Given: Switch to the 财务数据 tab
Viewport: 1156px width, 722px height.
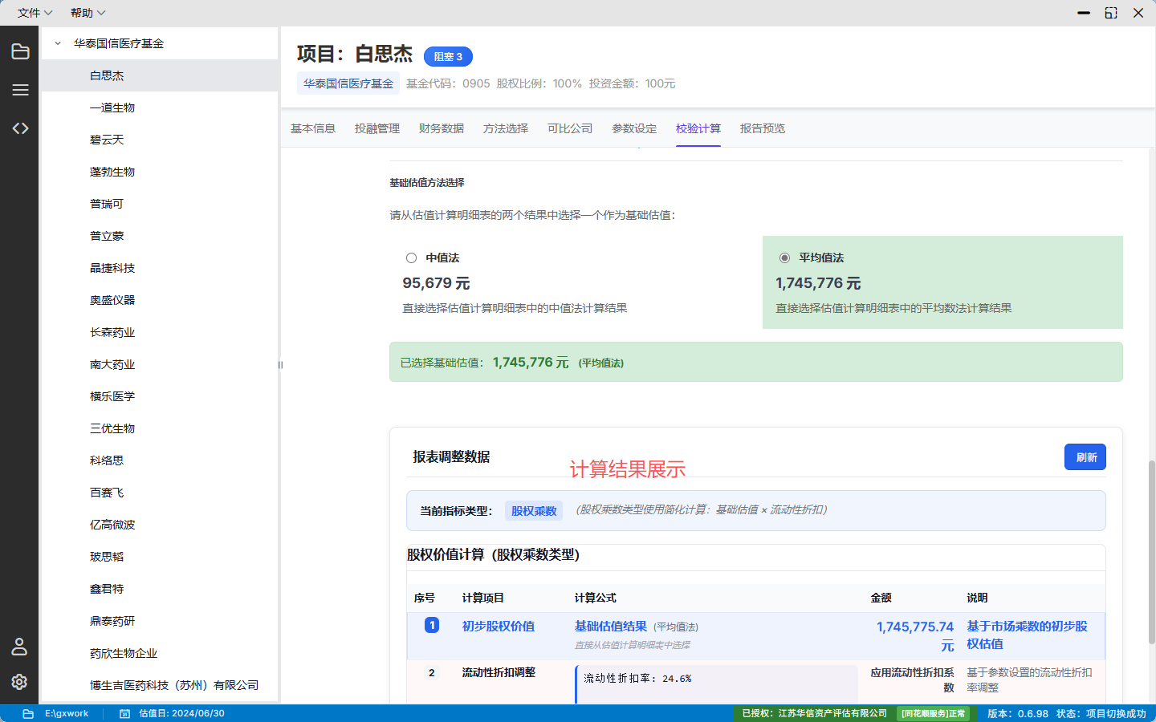Looking at the screenshot, I should 442,128.
